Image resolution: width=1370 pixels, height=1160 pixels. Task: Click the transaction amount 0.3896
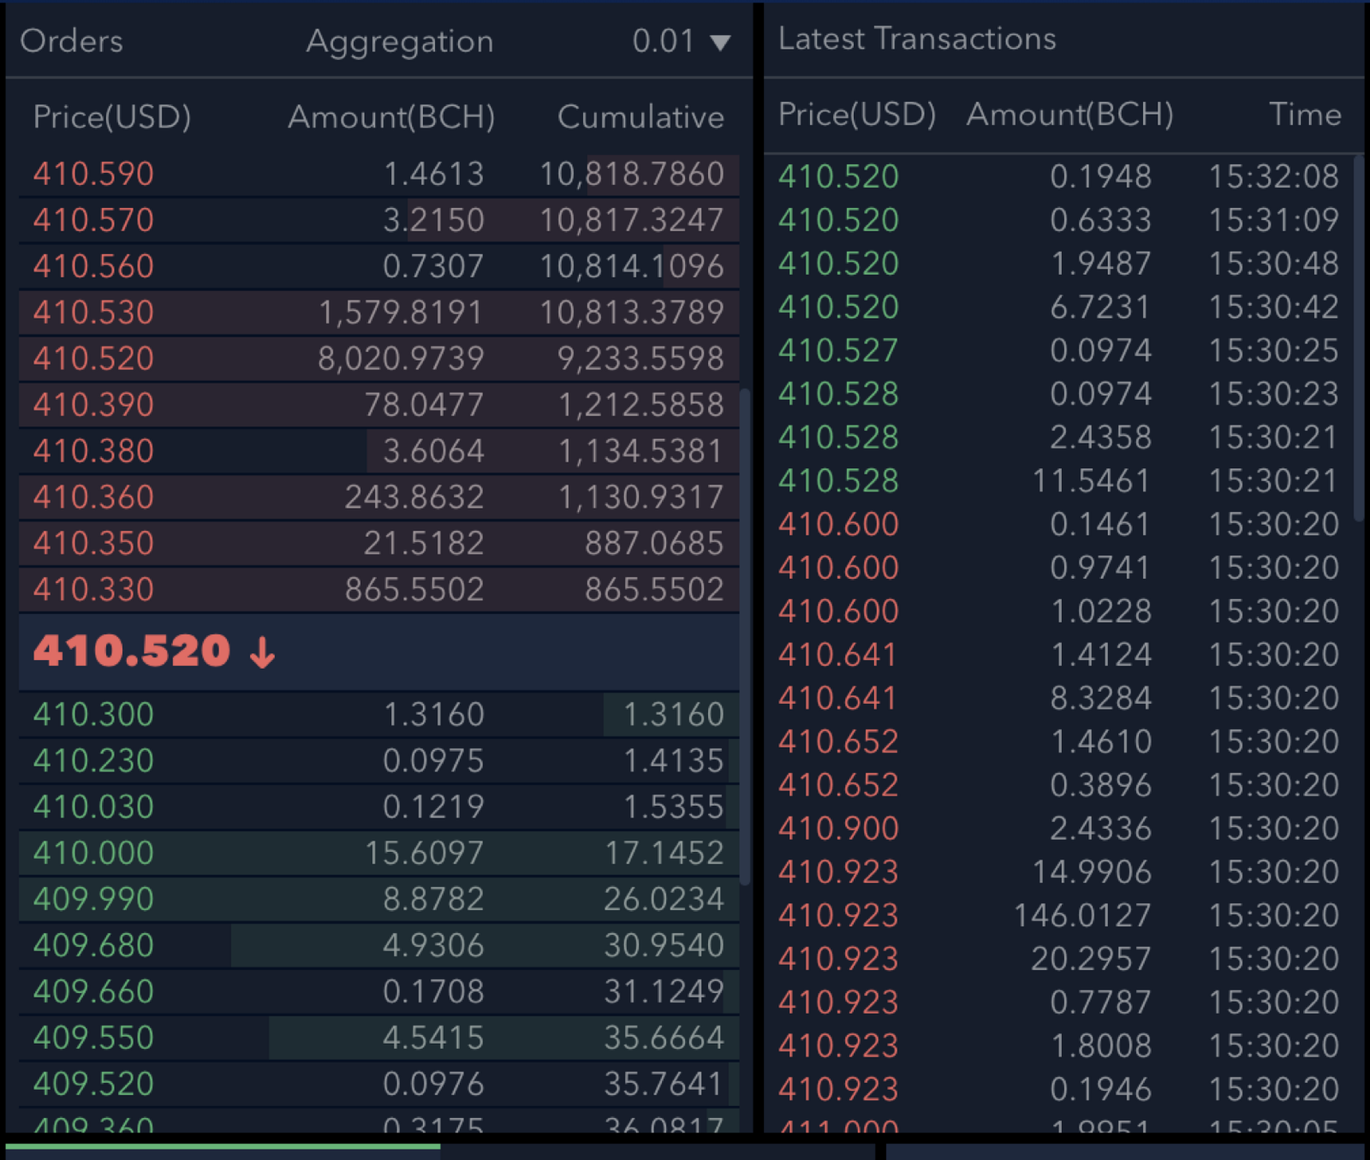click(1101, 786)
